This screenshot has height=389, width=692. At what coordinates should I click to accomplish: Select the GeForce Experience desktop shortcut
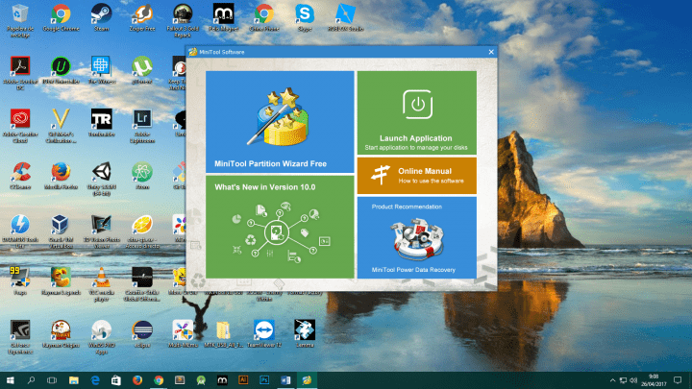click(20, 337)
